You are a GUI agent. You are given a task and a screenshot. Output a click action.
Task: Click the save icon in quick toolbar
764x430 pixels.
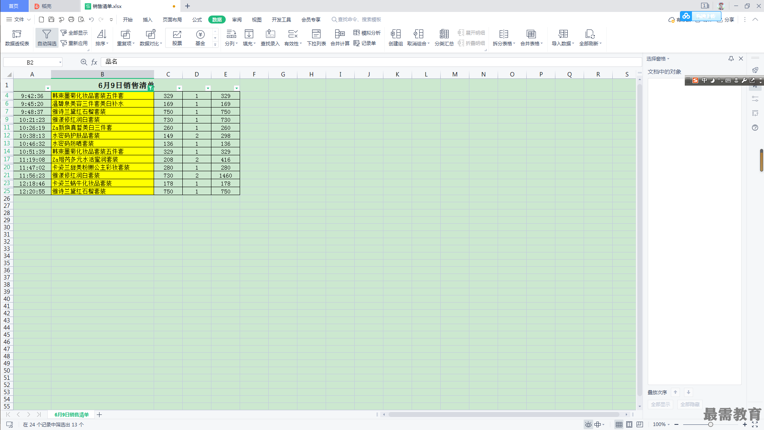tap(51, 20)
